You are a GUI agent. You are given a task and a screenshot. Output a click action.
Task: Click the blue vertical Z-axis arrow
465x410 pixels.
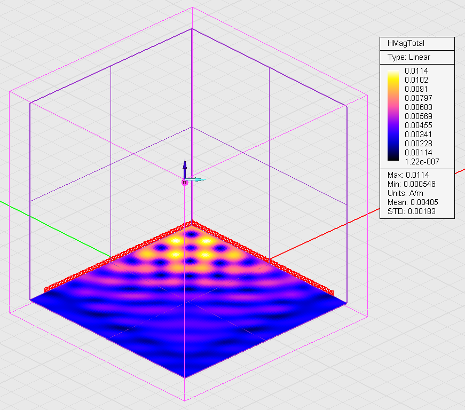tap(185, 168)
